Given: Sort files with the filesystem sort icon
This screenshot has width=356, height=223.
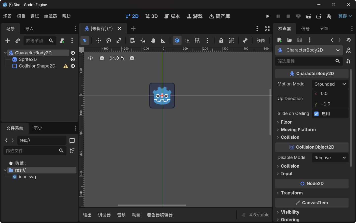Looking at the screenshot, I should [72, 151].
